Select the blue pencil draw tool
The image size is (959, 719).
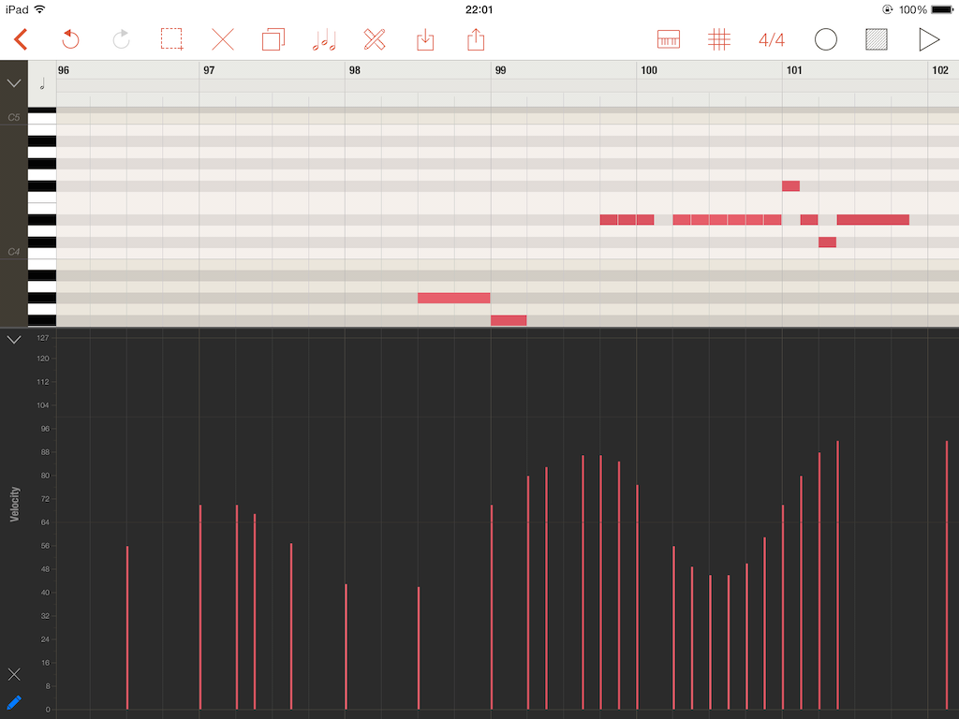click(x=14, y=702)
